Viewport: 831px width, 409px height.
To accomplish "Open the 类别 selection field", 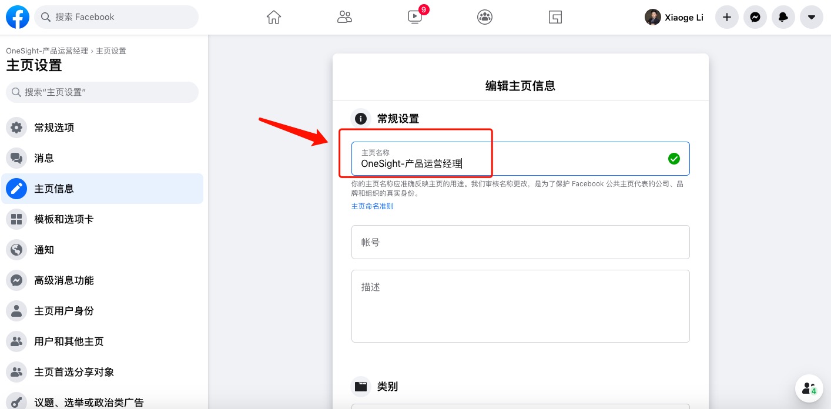I will pyautogui.click(x=520, y=406).
